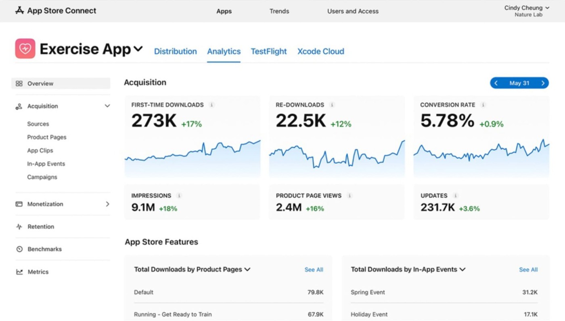Collapse the Acquisition sidebar section

point(107,106)
